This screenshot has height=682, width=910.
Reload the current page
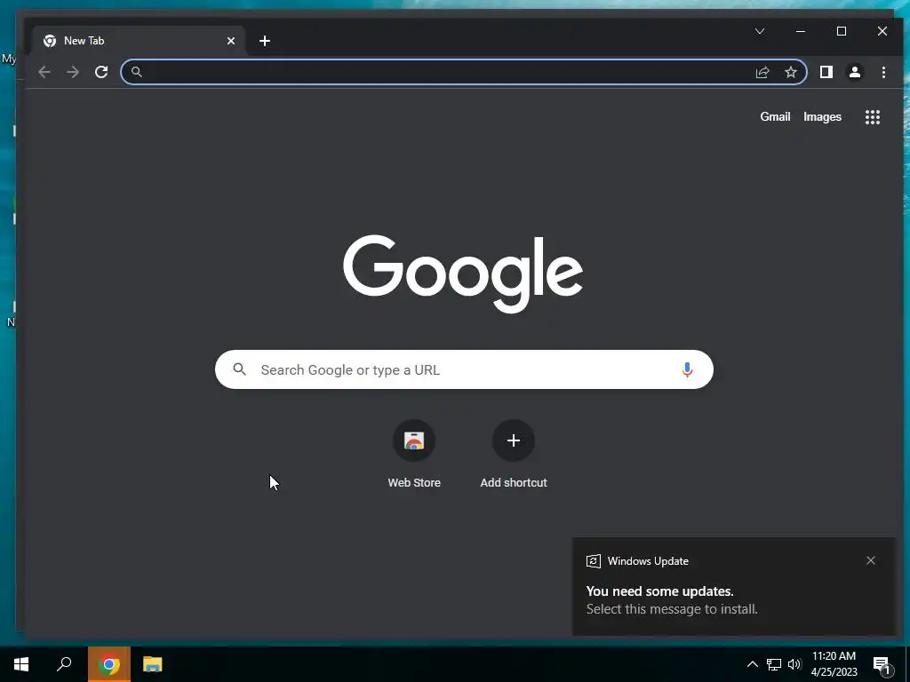pos(101,72)
